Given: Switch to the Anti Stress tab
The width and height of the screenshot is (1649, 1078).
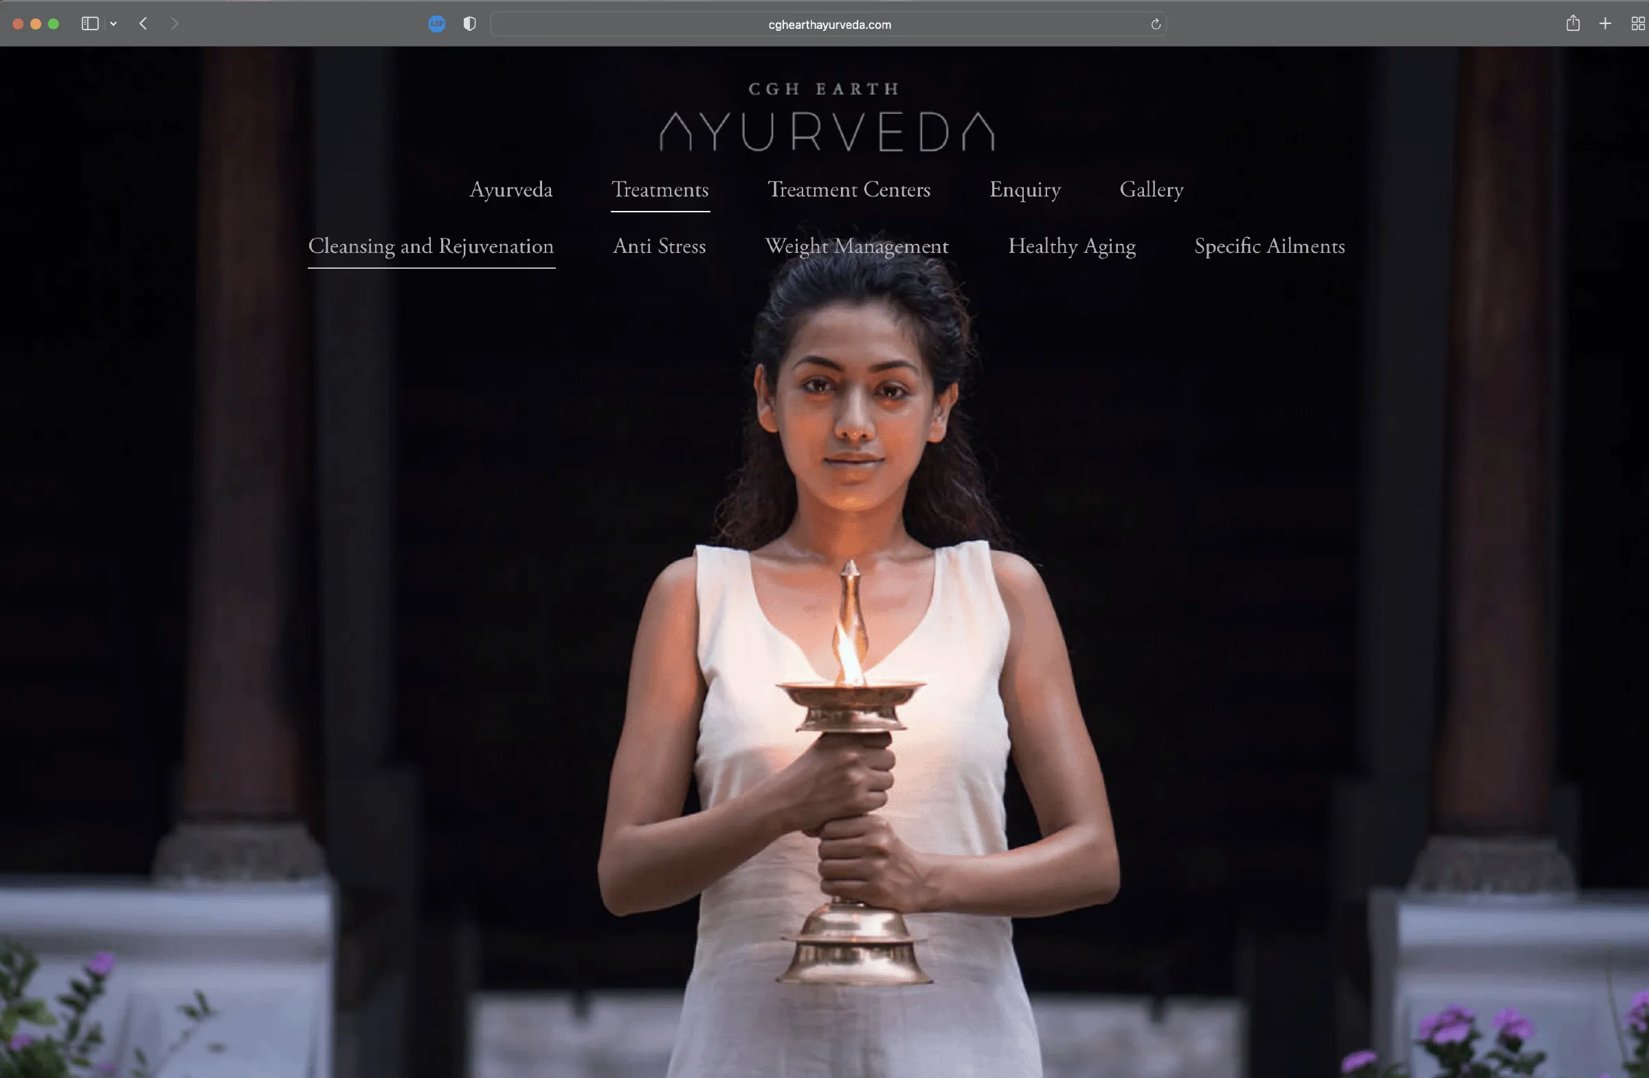Looking at the screenshot, I should 660,247.
